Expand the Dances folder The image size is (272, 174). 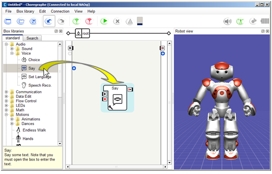pos(12,123)
